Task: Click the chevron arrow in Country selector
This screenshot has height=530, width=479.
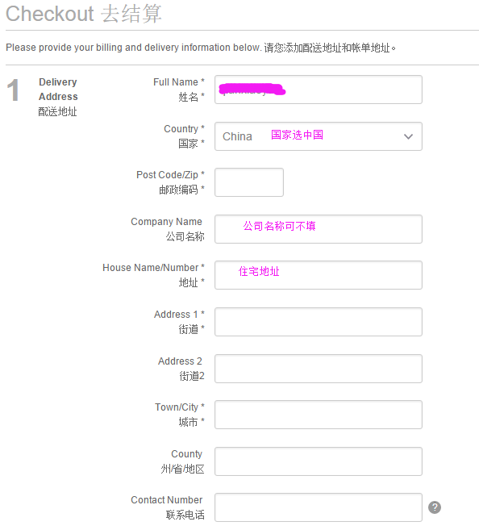Action: point(408,136)
